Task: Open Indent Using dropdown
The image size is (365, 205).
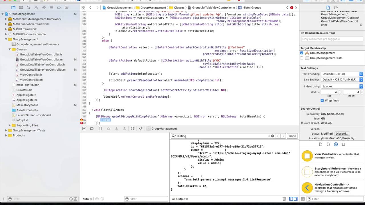Action: pyautogui.click(x=342, y=86)
